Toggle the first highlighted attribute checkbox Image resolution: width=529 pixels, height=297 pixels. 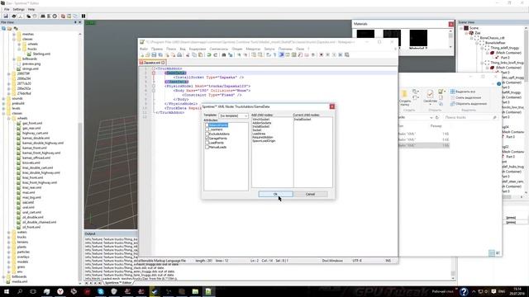pos(207,125)
